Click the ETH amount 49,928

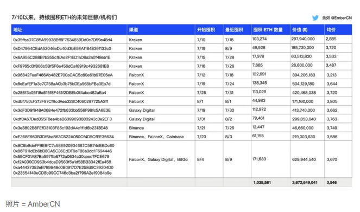point(259,48)
